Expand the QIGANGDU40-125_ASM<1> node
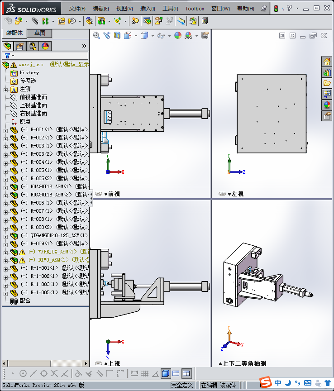This screenshot has width=334, height=391. pyautogui.click(x=6, y=237)
